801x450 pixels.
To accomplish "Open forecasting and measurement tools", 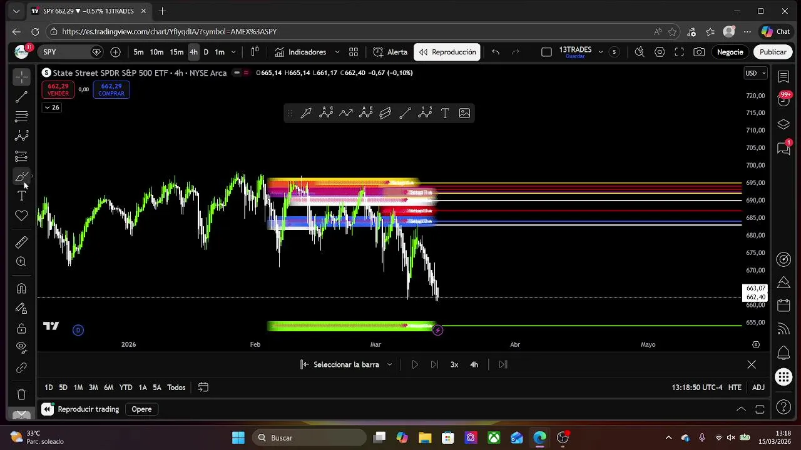I will tap(21, 156).
